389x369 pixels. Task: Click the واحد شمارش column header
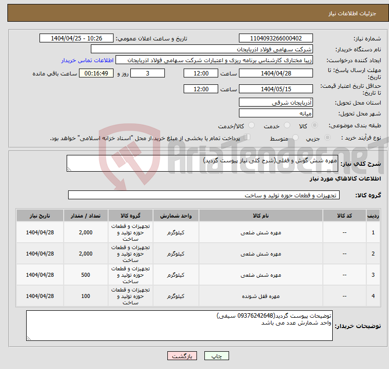pyautogui.click(x=176, y=216)
